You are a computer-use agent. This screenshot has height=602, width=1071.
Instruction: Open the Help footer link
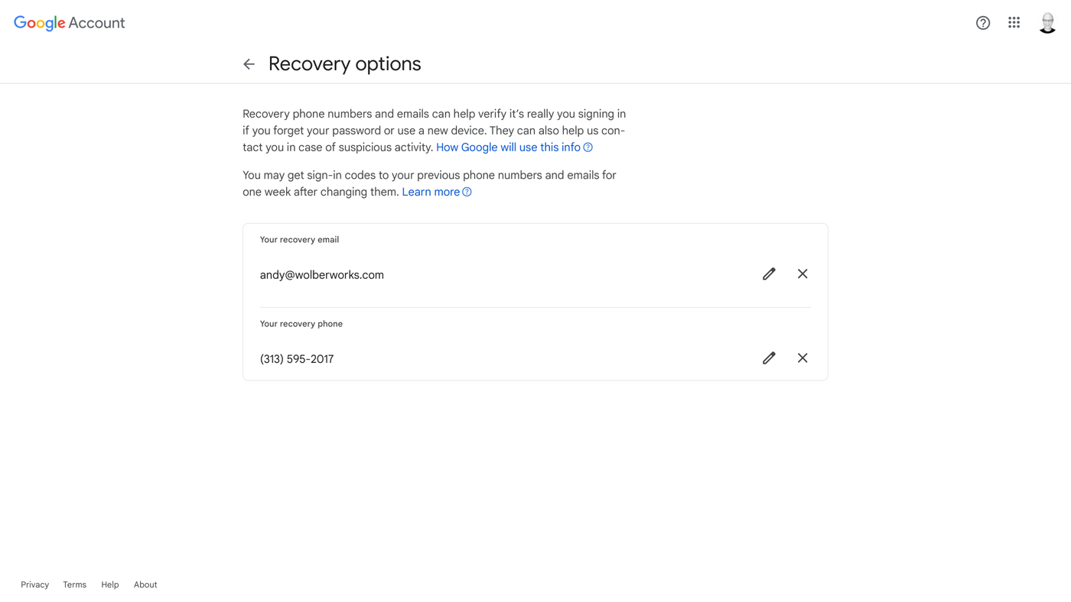(110, 584)
